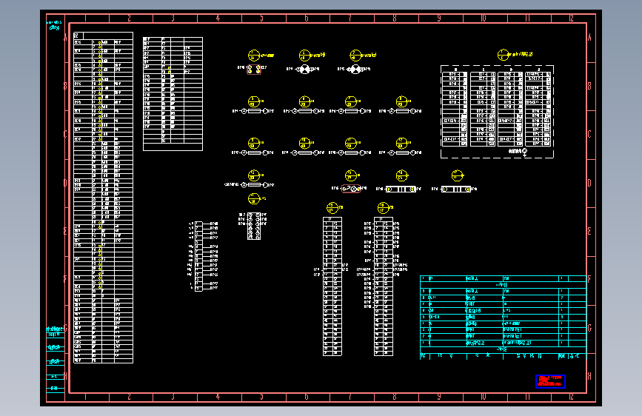Screen dimensions: 642x416
Task: Click the red-outlined symbol with four yellow dots
Action: click(x=254, y=70)
